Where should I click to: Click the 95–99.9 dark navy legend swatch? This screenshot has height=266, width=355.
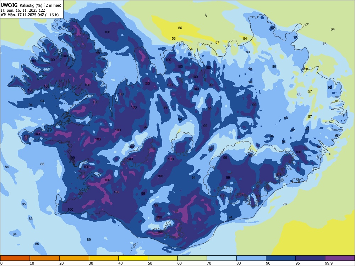point(310,258)
